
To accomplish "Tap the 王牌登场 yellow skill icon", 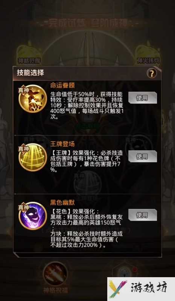I will click(33, 157).
